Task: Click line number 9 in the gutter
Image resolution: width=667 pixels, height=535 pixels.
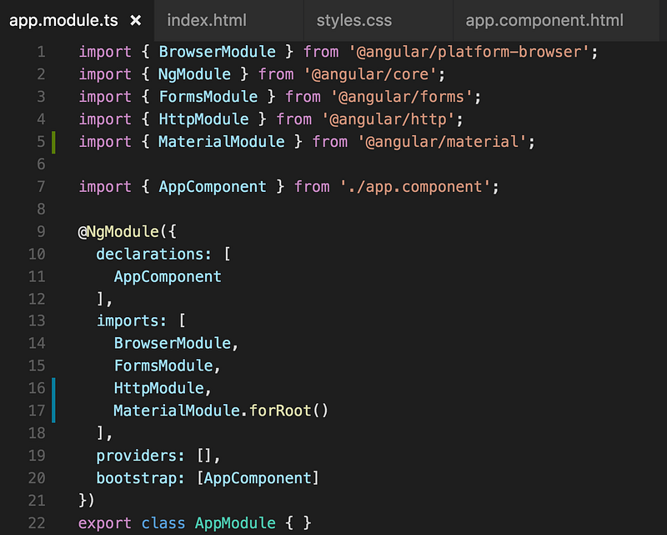Action: (x=41, y=231)
